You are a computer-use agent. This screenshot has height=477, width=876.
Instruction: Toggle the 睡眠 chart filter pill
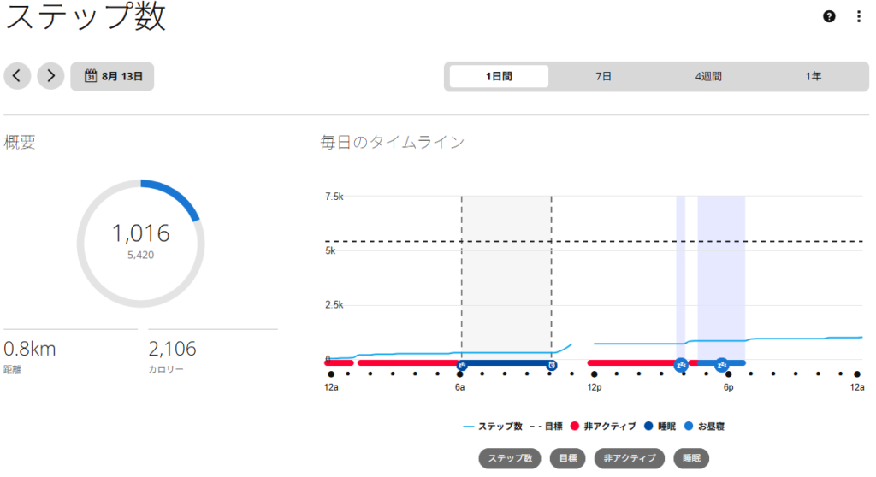point(691,458)
